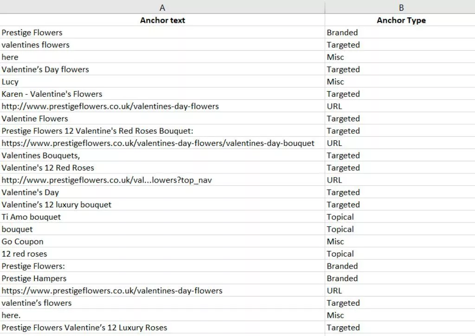Select the "Karen - Valentine's Flowers" cell

pyautogui.click(x=52, y=94)
